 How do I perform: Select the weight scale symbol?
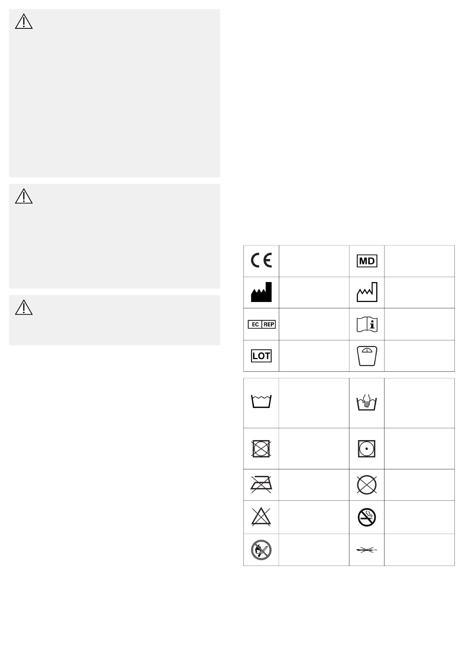(367, 356)
